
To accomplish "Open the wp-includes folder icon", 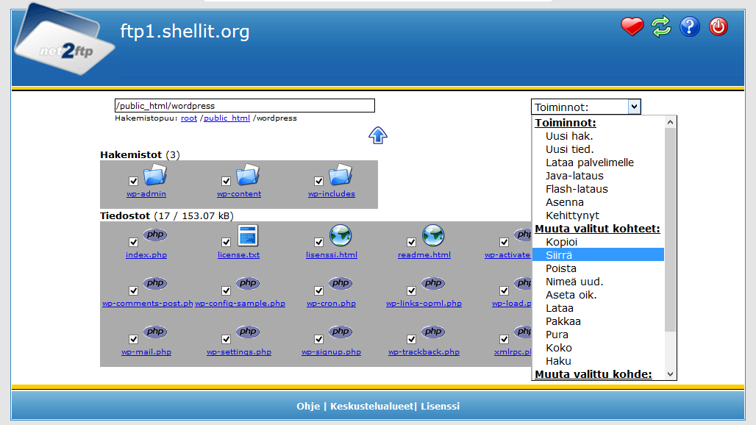I will tap(340, 174).
